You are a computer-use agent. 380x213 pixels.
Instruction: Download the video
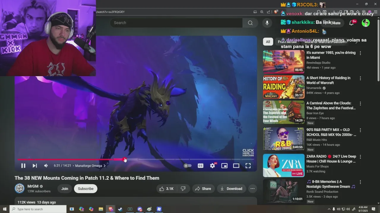point(231,189)
